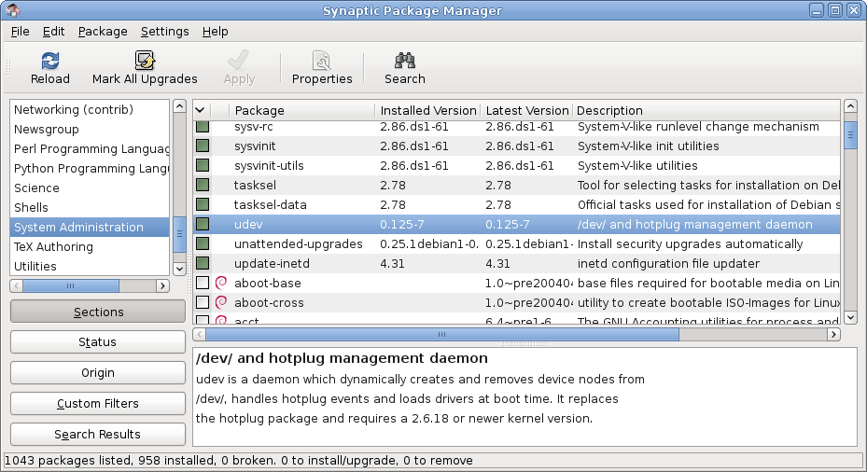
Task: Click Debian swirl icon next to aboot-cross
Action: 221,302
